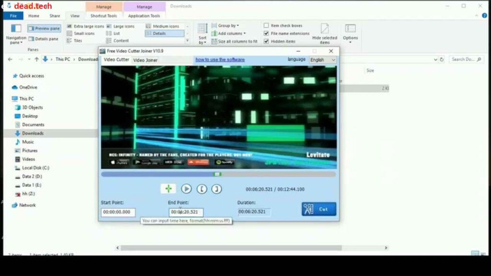Show Hidden items
Screen dimensions: 491x276
click(267, 41)
